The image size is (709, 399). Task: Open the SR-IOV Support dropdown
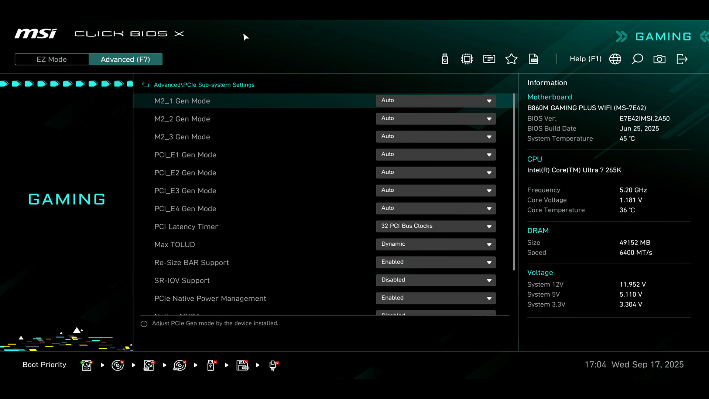pyautogui.click(x=436, y=280)
